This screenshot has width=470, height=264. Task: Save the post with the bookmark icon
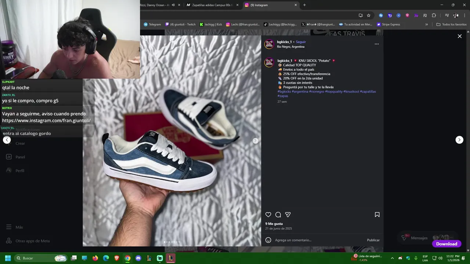[x=377, y=214]
